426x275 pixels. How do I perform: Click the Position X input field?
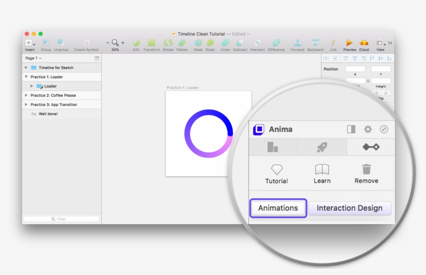[355, 69]
